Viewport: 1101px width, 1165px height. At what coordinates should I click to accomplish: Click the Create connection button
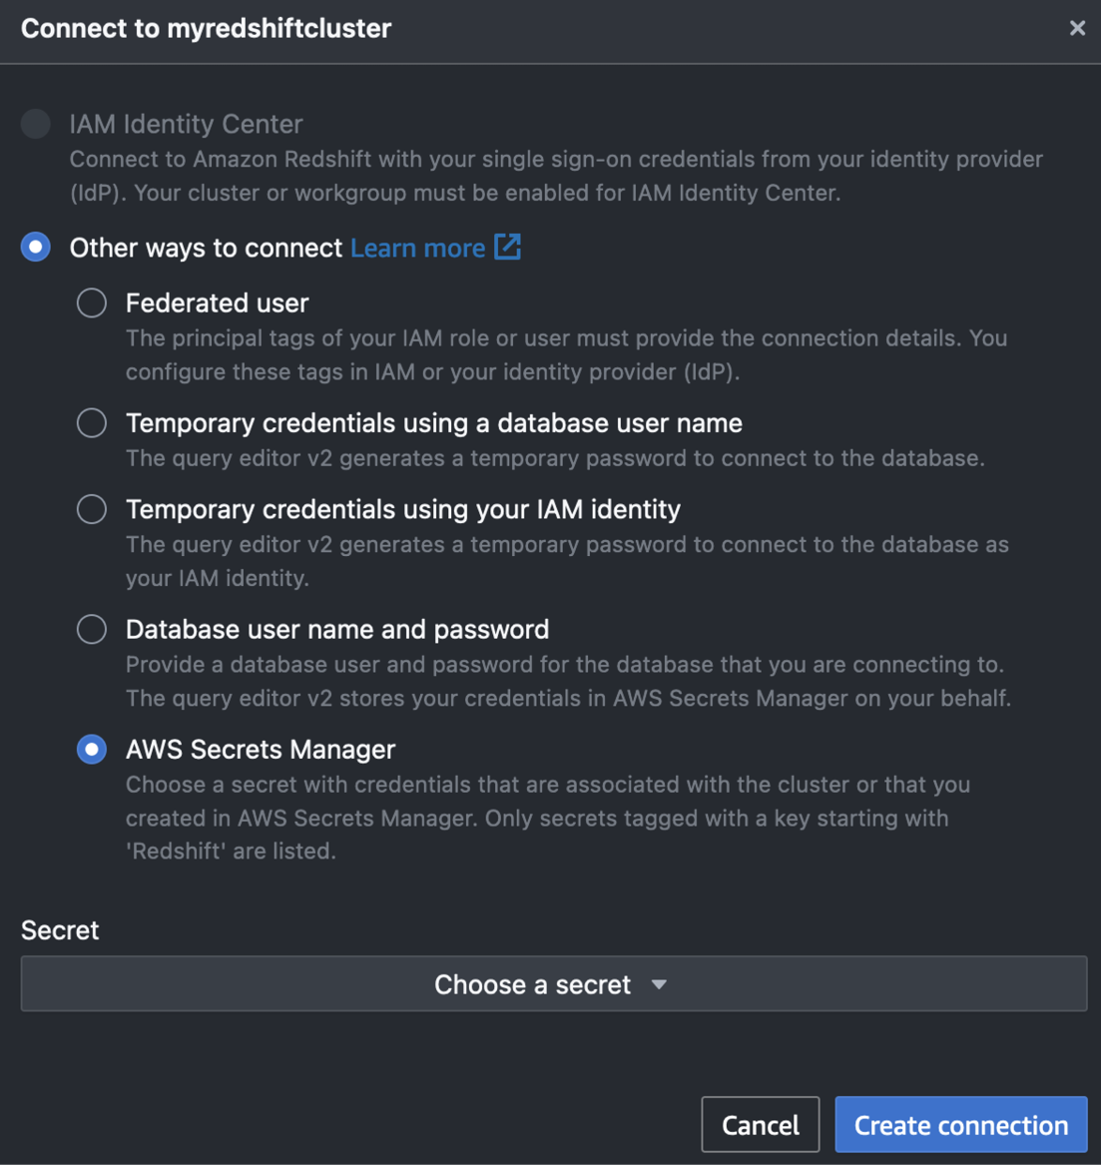pos(959,1124)
